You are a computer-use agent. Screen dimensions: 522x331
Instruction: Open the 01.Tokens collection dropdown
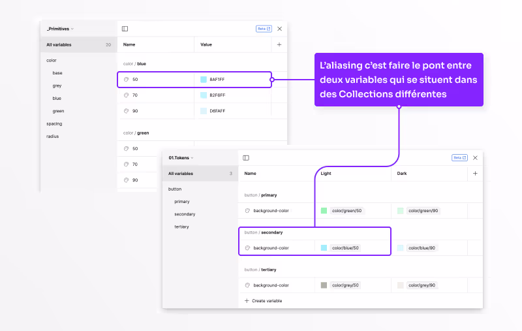[181, 158]
